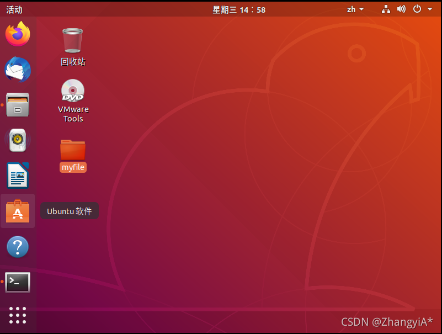
Task: Select the VMware Tools DVD icon
Action: [x=73, y=91]
